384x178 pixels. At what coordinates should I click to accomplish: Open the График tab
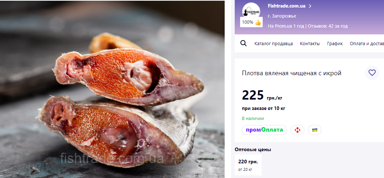[x=335, y=44]
